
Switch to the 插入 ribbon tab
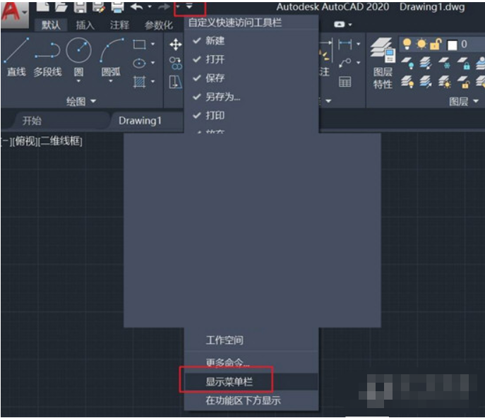point(85,25)
